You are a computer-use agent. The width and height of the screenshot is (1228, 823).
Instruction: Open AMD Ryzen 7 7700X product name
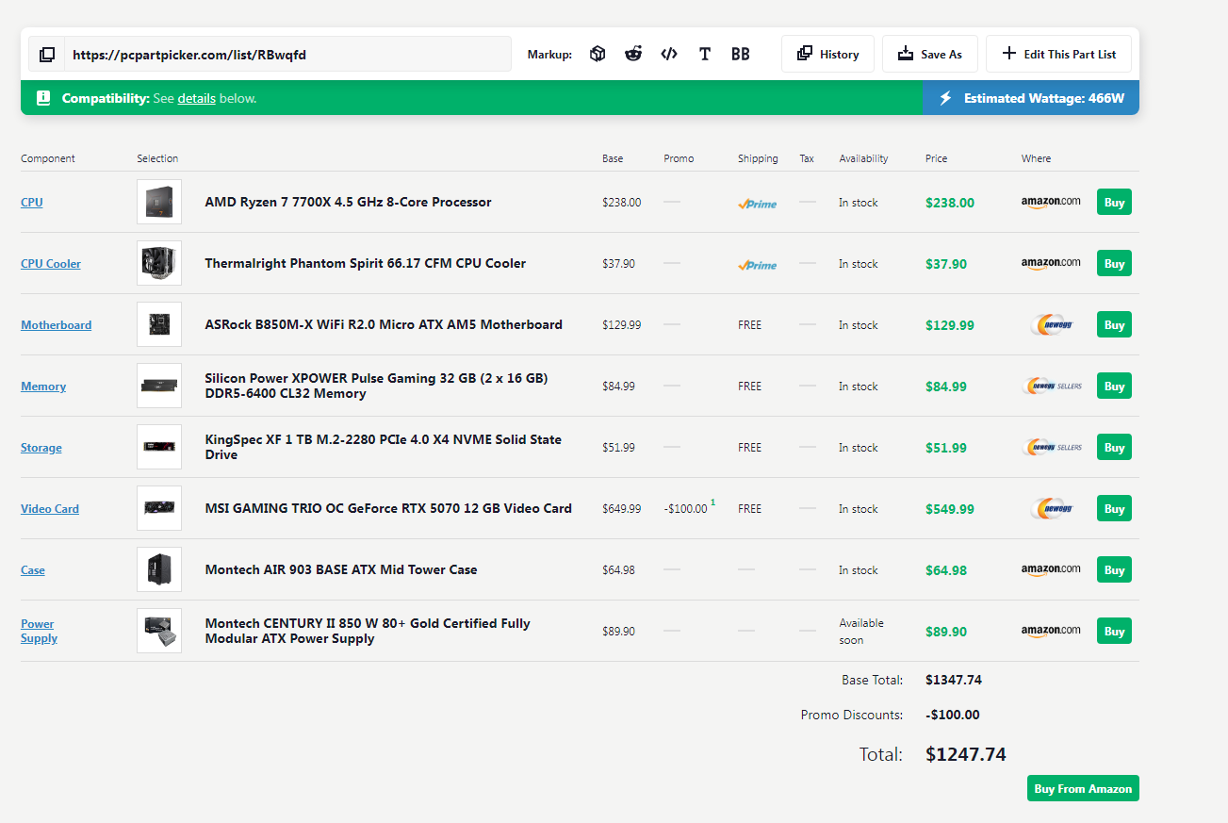tap(348, 202)
